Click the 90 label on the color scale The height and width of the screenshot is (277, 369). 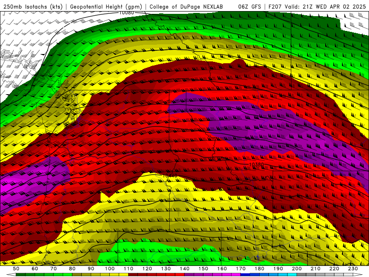coord(91,269)
